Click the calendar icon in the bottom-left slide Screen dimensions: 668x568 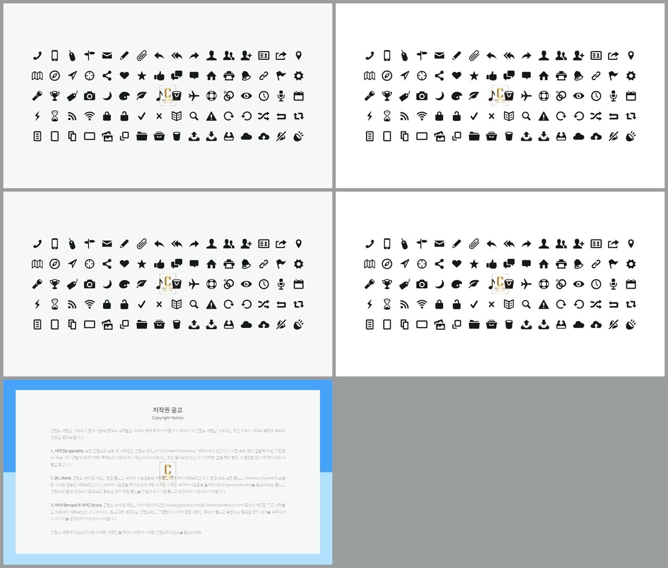point(299,284)
